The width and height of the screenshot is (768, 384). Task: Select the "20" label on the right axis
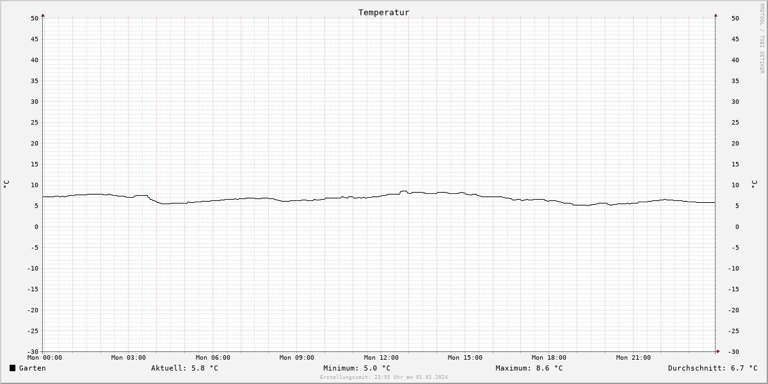735,144
